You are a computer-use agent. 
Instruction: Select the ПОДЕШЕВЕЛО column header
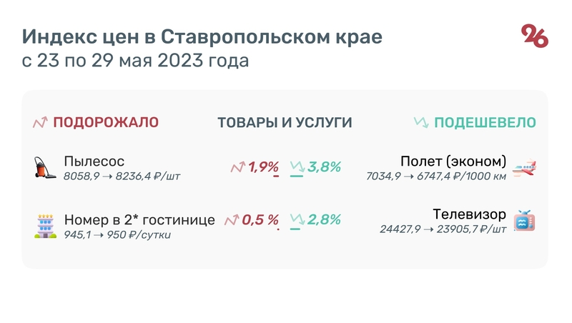pyautogui.click(x=485, y=122)
